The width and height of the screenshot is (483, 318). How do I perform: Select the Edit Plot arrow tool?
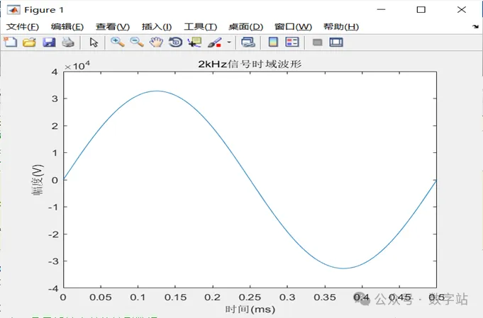tap(94, 42)
